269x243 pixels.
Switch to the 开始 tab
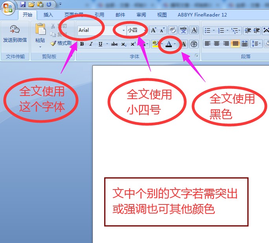(28, 15)
